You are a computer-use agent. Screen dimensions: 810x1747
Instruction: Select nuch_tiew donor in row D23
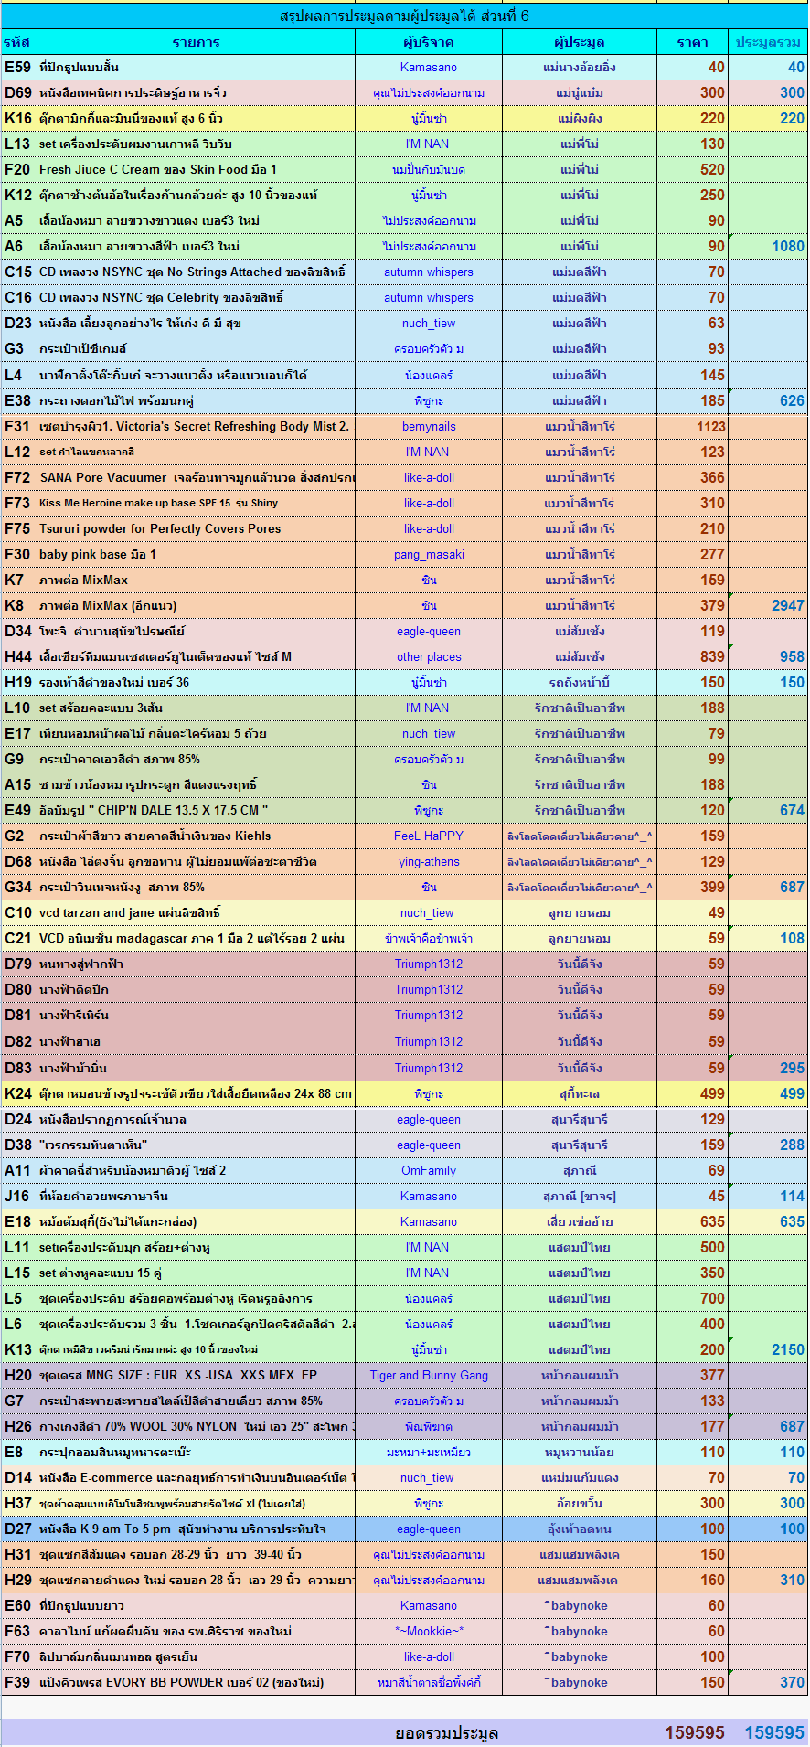click(429, 323)
